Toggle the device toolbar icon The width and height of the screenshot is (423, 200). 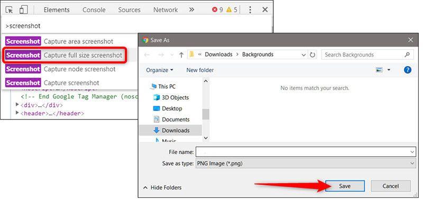pos(23,10)
